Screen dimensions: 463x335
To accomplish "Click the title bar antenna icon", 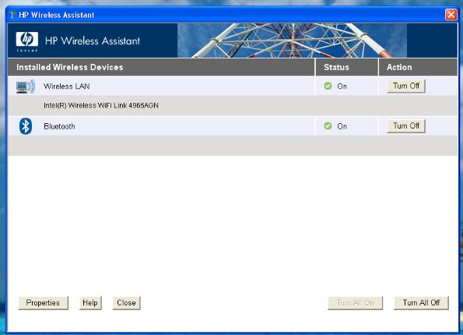I will pyautogui.click(x=12, y=15).
